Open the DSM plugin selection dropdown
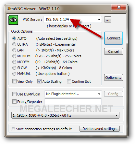 (99, 94)
